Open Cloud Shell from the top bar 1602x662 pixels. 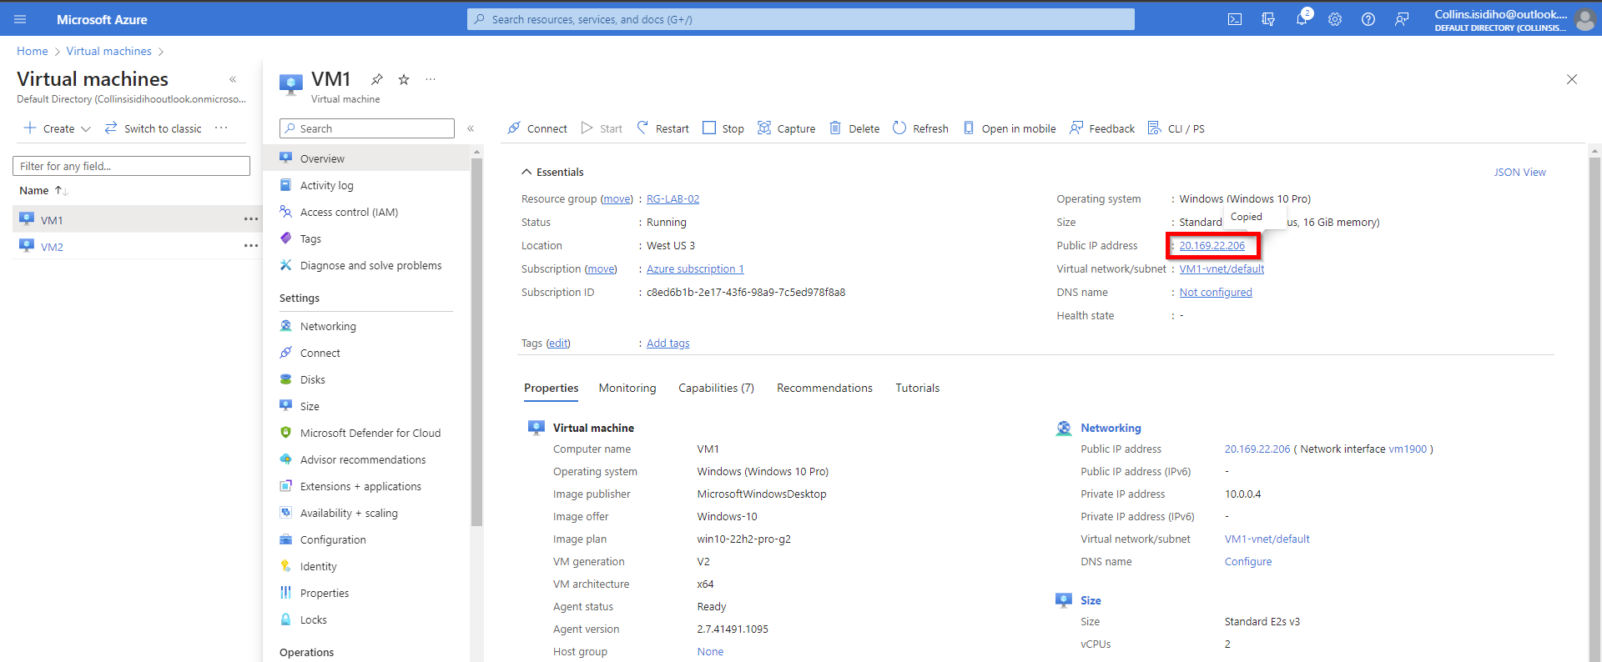pos(1235,19)
